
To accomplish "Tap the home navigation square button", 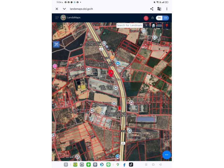I will point(153,164).
